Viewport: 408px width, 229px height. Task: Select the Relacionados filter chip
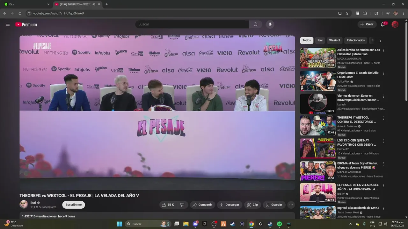click(356, 40)
